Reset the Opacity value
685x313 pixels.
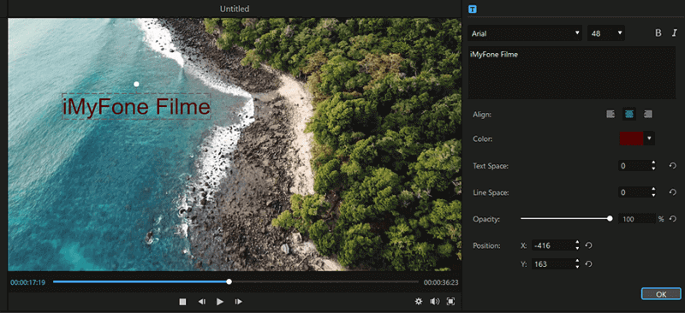pyautogui.click(x=673, y=219)
